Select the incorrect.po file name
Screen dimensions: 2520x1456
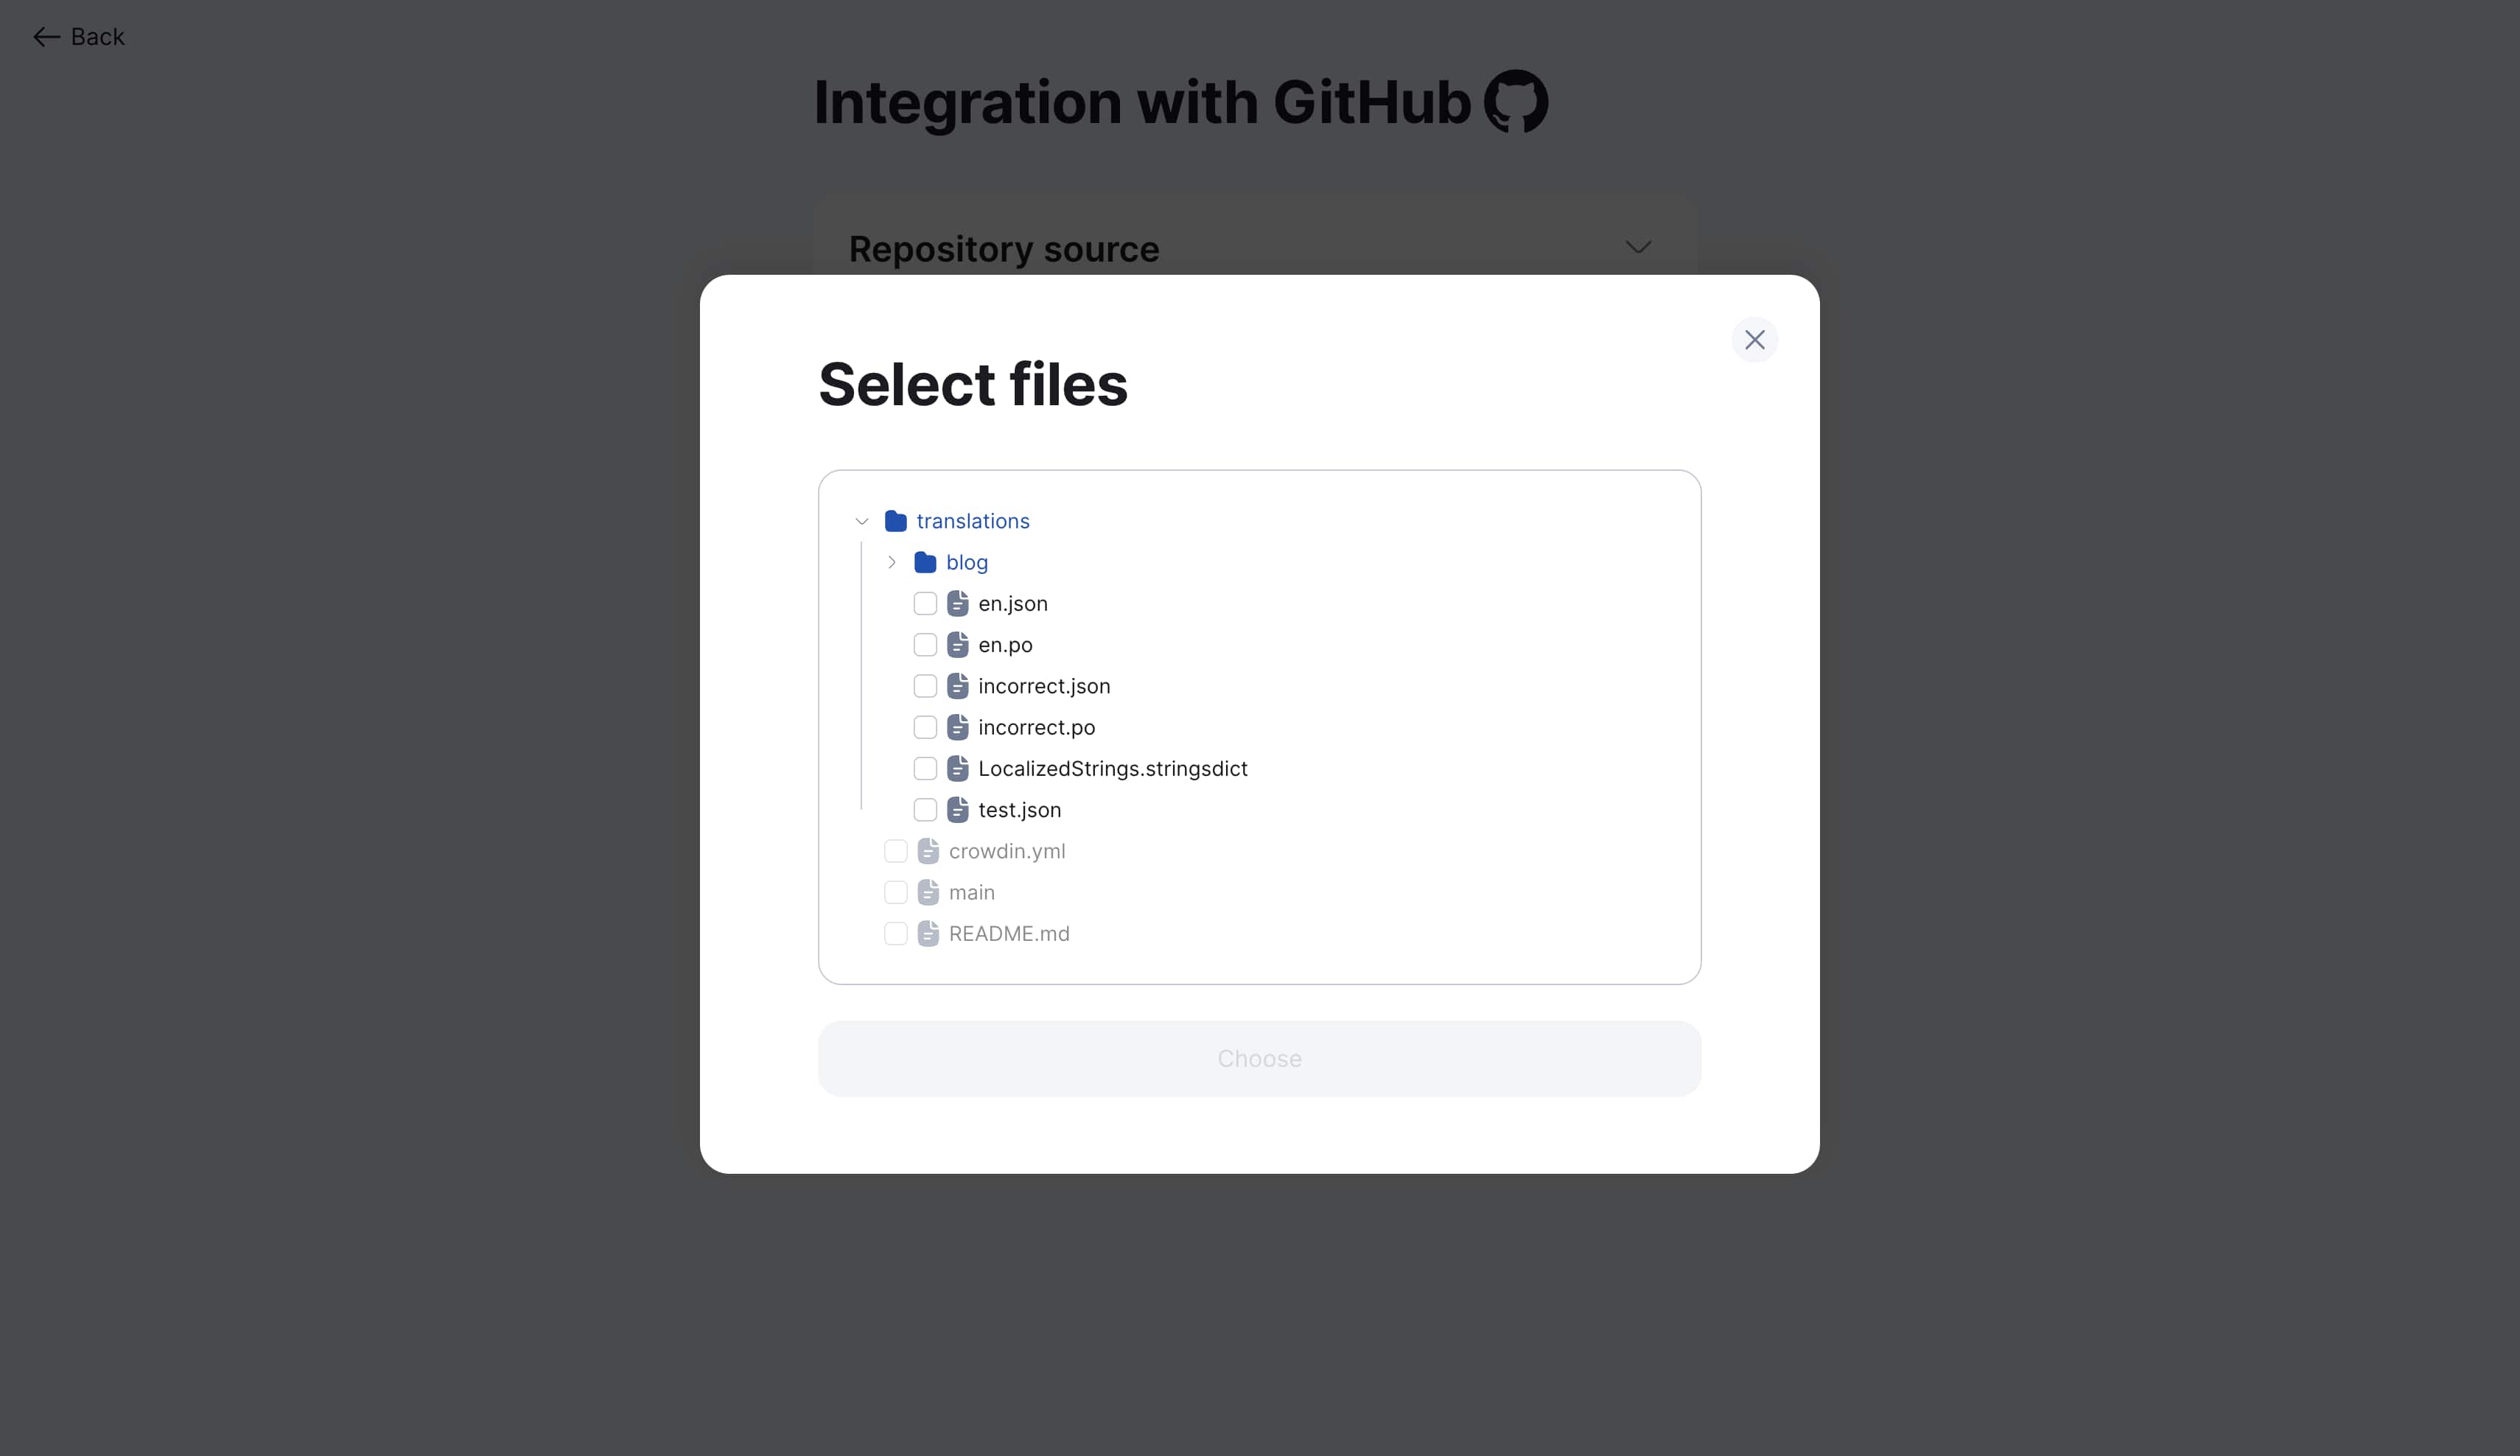point(1036,728)
